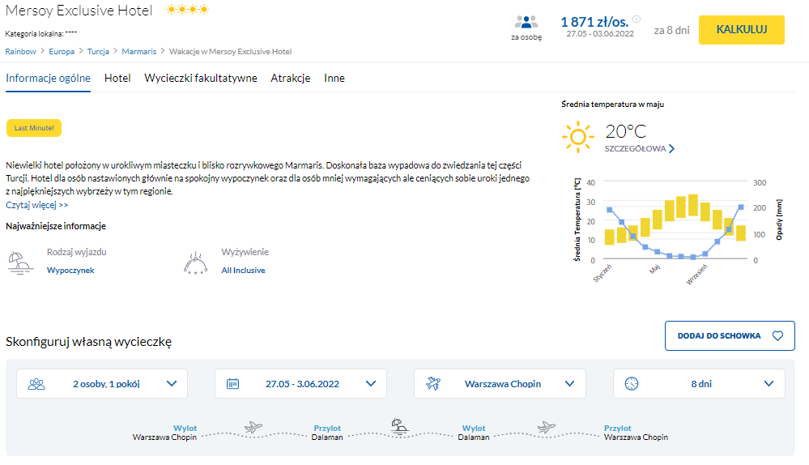Click the sun weather icon
The width and height of the screenshot is (809, 465).
tap(577, 137)
